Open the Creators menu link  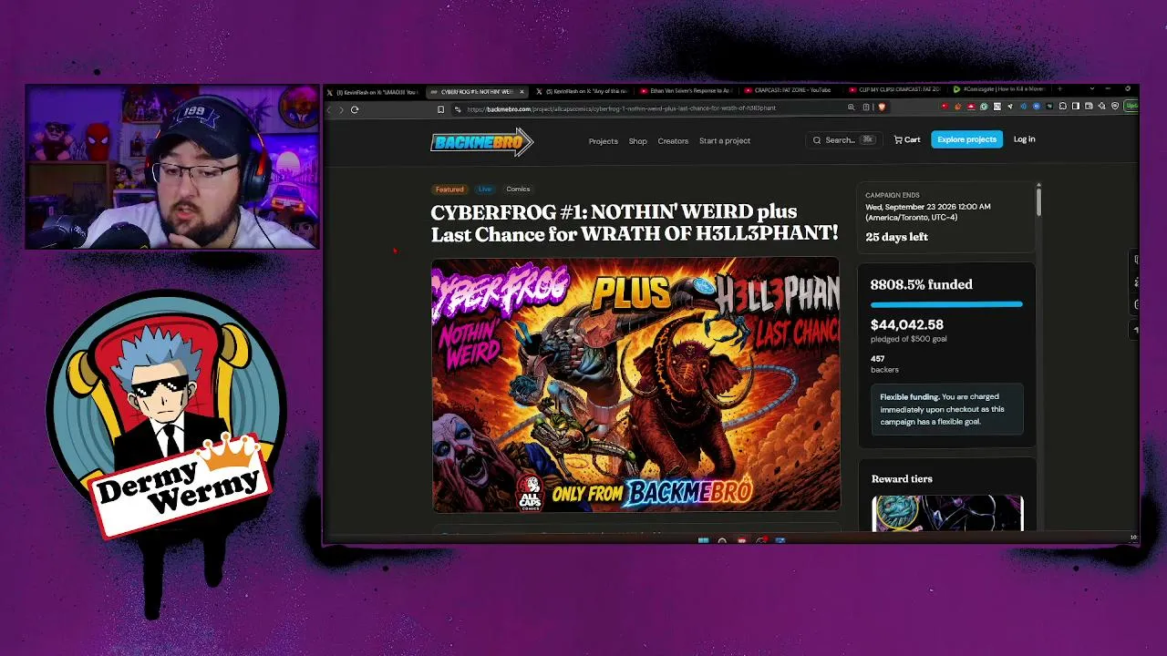pyautogui.click(x=673, y=141)
